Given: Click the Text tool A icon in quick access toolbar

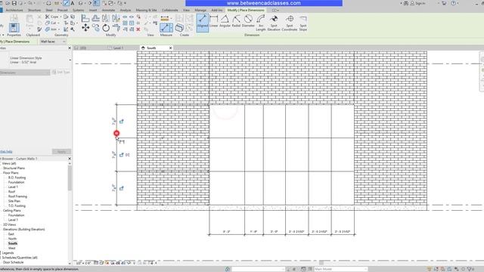Looking at the screenshot, I should click(73, 3).
